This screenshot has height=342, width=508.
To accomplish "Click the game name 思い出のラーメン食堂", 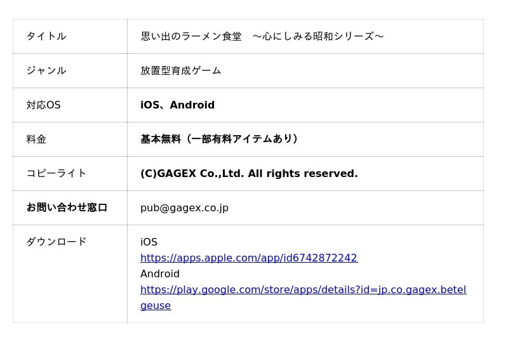I will pyautogui.click(x=191, y=37).
